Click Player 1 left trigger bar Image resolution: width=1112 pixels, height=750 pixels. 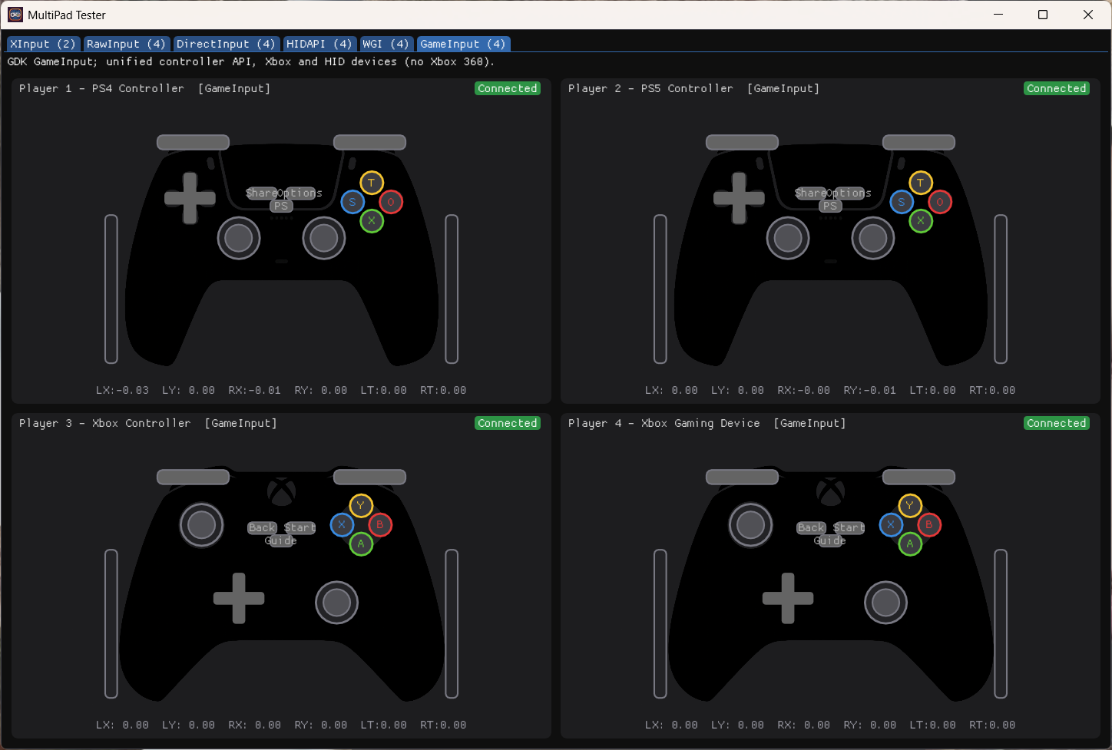pos(111,289)
